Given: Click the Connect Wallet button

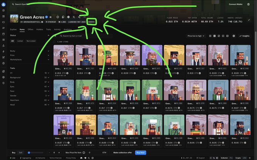Looking at the screenshot, I should [235, 4].
